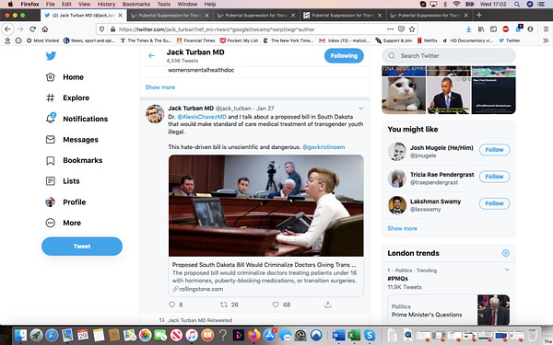Open Netflix bookmark in toolbar
Image resolution: width=553 pixels, height=345 pixels.
[x=427, y=40]
